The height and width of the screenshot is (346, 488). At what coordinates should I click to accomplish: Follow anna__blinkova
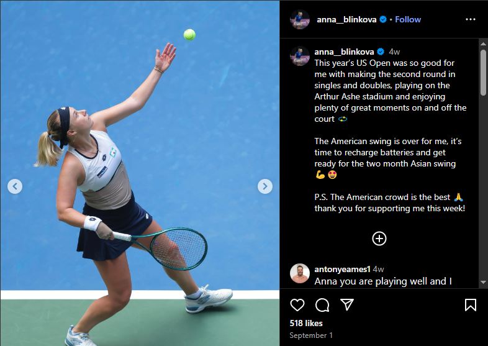coord(408,20)
